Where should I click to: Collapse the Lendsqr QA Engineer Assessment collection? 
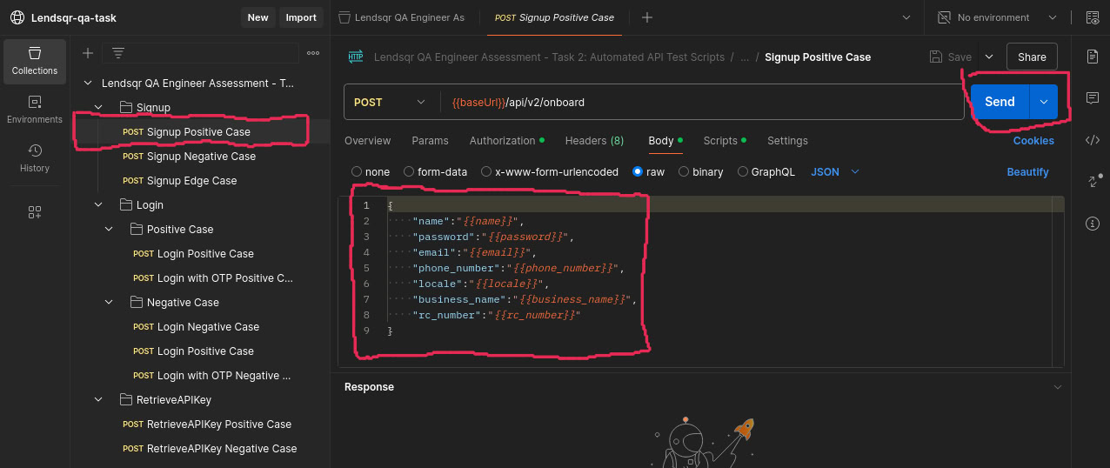[x=87, y=84]
